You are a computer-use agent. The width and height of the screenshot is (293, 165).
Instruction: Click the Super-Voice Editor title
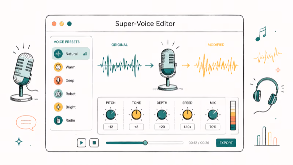point(145,24)
